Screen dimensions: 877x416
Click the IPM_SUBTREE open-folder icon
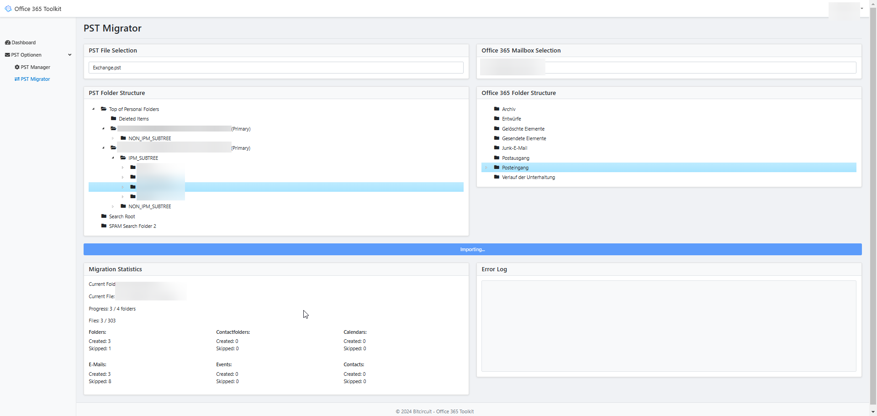point(123,158)
